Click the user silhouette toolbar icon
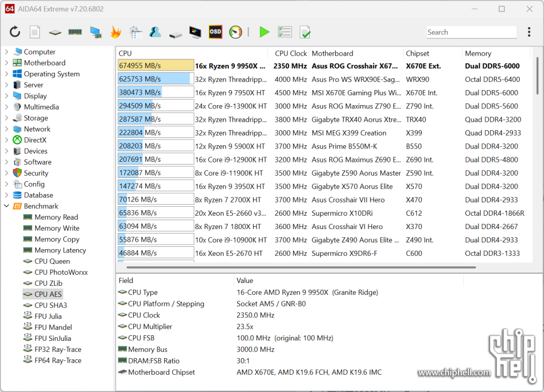This screenshot has width=544, height=392. pyautogui.click(x=155, y=32)
